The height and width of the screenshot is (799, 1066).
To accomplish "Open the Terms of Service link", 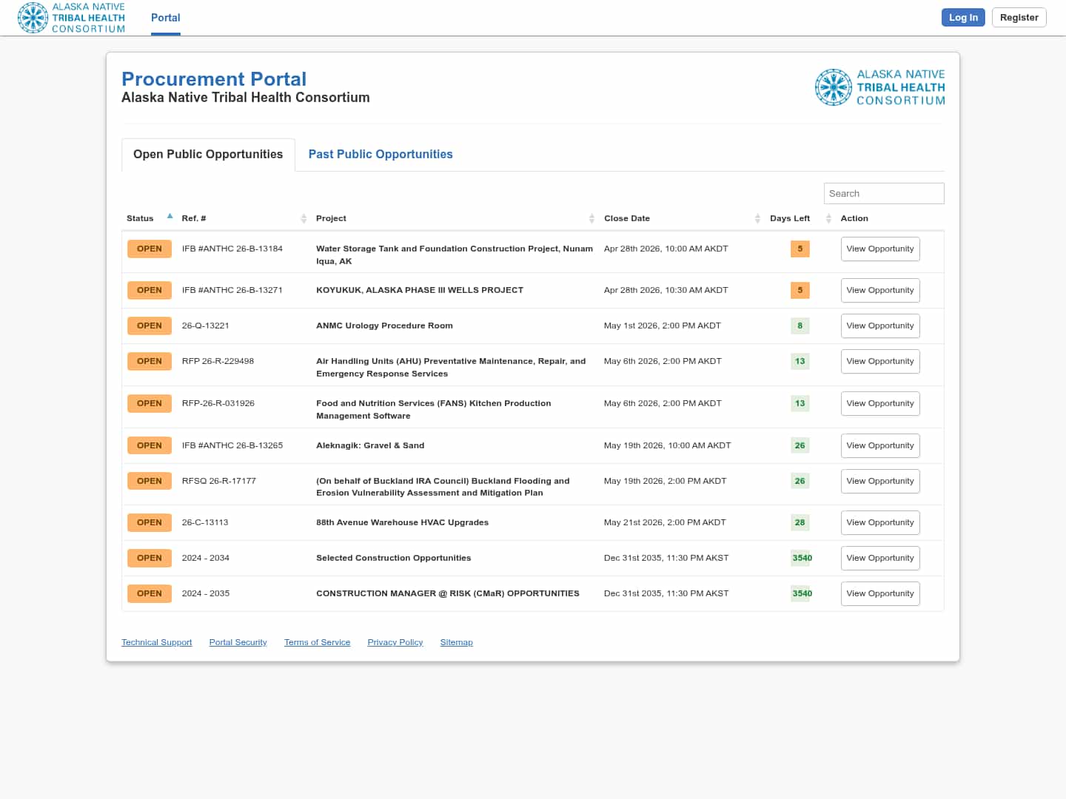I will (x=317, y=642).
